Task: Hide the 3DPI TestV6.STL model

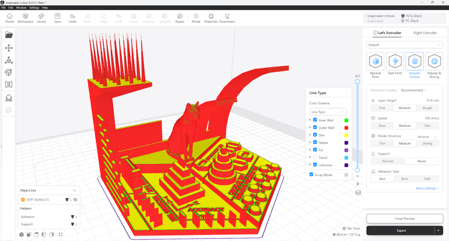Action: (75, 199)
